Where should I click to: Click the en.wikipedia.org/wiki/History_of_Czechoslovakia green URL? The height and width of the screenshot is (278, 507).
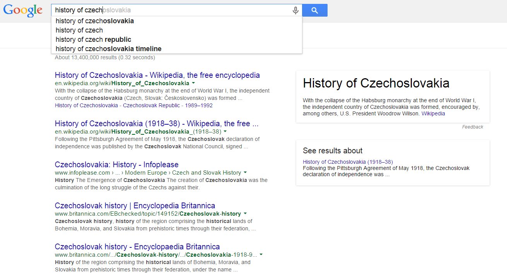click(x=122, y=83)
